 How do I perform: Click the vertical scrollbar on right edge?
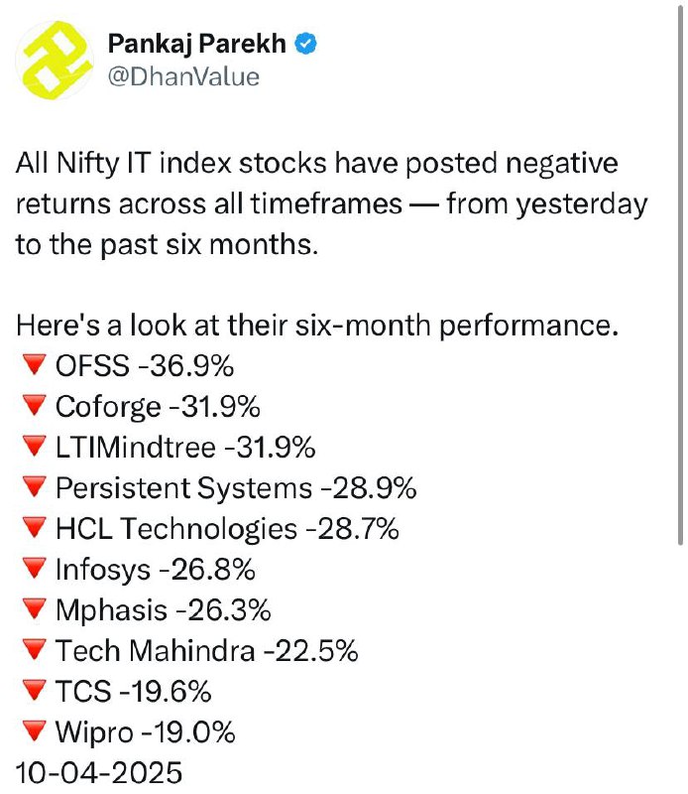[680, 274]
